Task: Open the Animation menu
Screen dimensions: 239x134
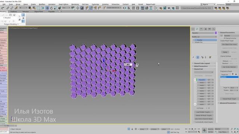Action: (52, 4)
